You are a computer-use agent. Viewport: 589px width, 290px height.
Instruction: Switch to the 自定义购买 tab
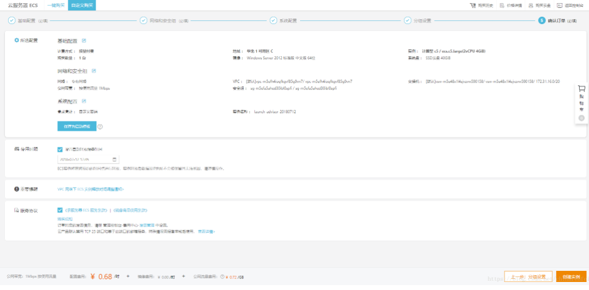coord(82,6)
